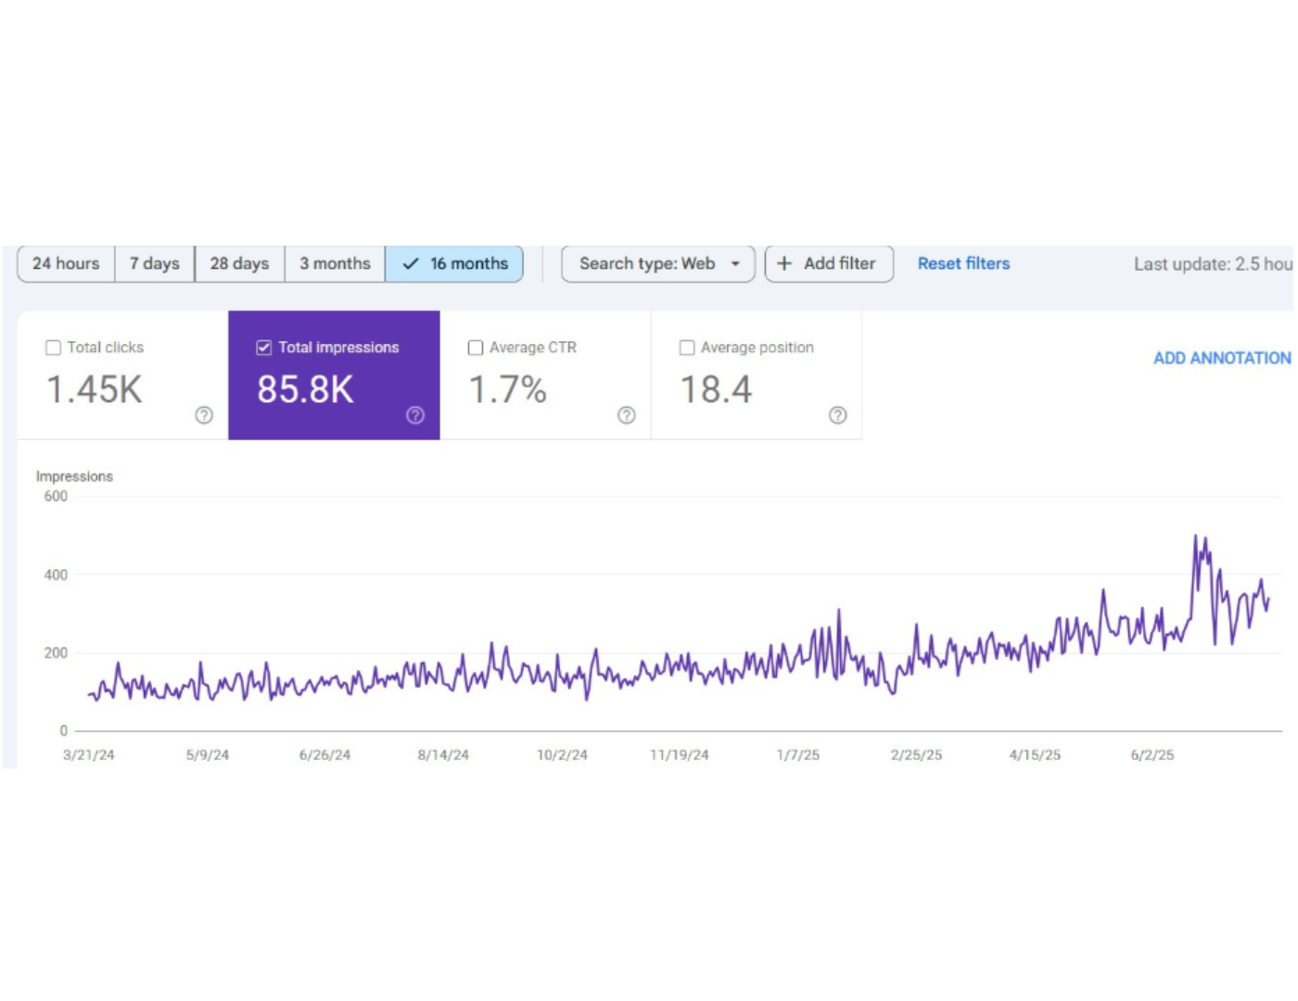Click the Reset filters link
The height and width of the screenshot is (1001, 1298).
[963, 263]
